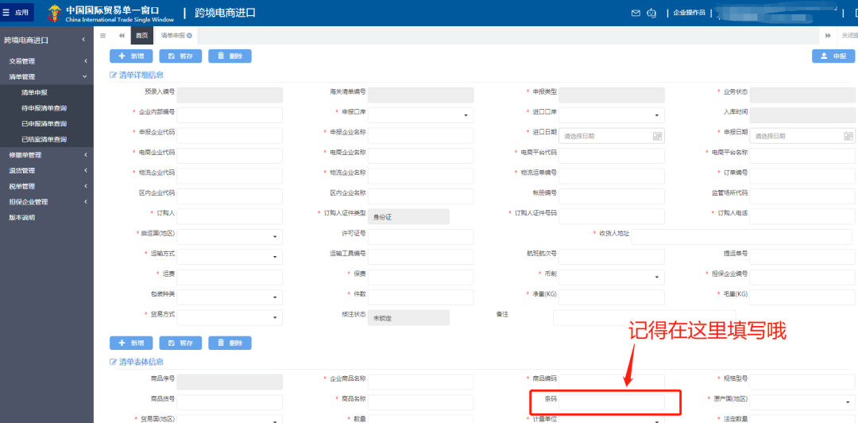Click the 电商平台代码 input field
Viewport: 858px width, 423px height.
[x=612, y=156]
